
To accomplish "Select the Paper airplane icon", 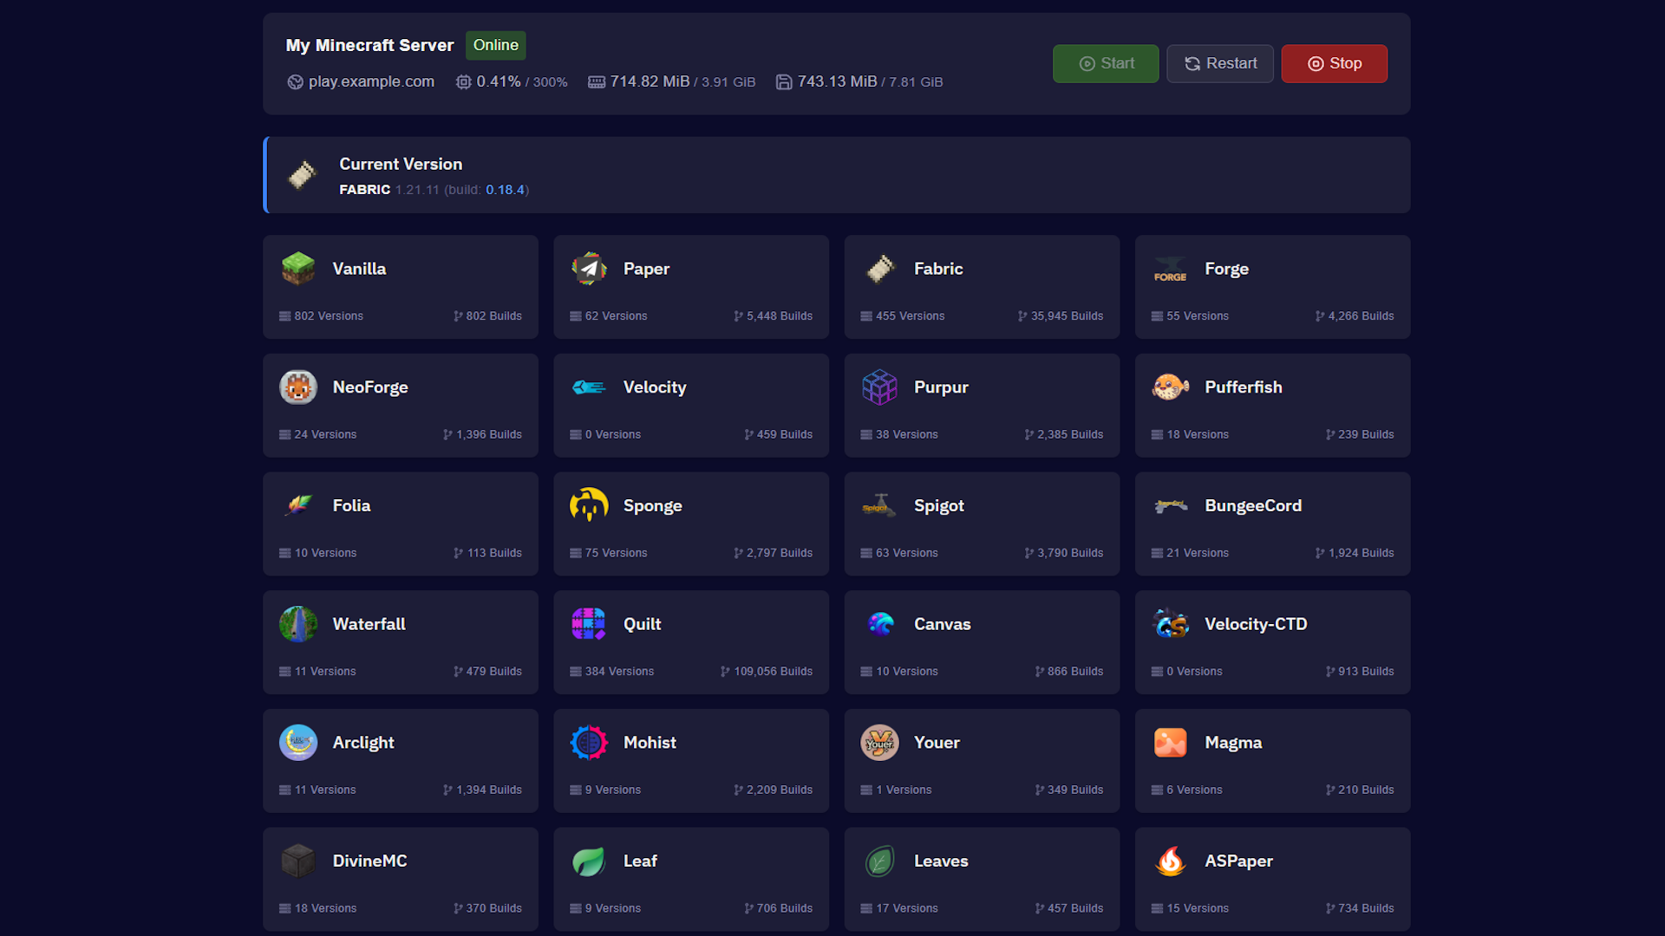I will (589, 269).
